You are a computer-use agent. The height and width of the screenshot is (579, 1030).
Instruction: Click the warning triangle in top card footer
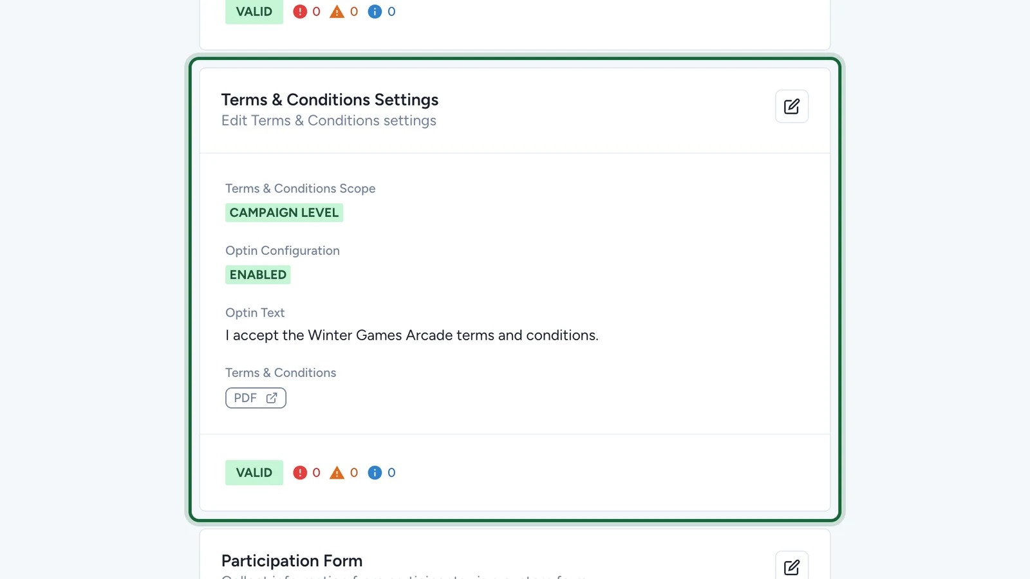(x=337, y=12)
